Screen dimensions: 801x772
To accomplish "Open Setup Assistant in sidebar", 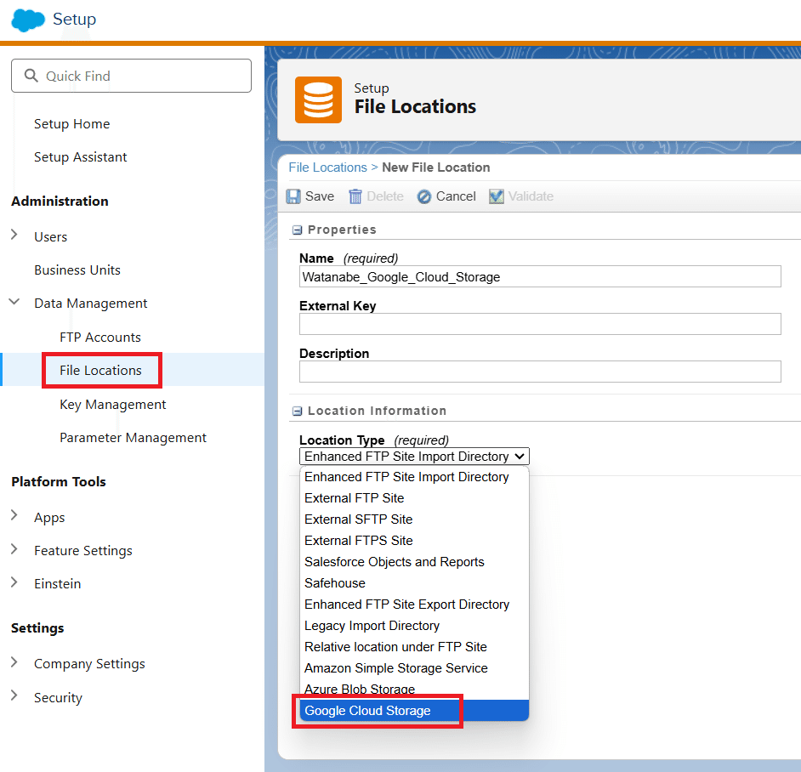I will 80,157.
